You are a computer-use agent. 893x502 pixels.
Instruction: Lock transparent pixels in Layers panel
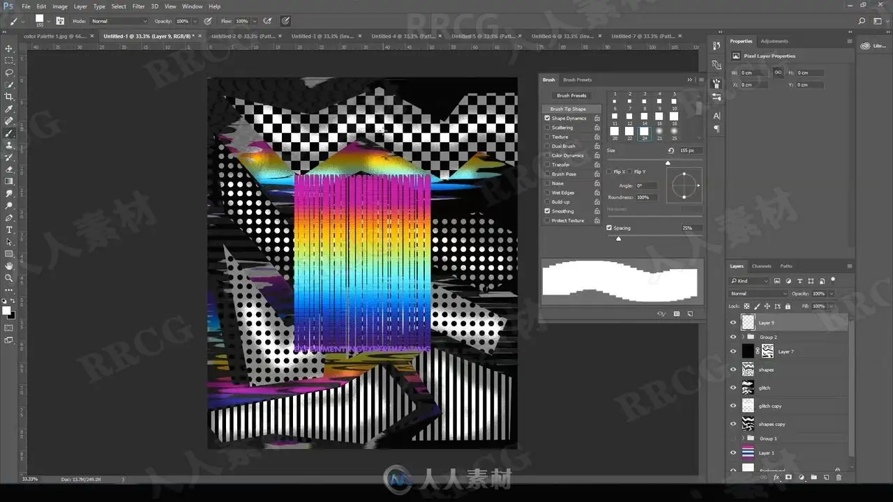pos(746,306)
